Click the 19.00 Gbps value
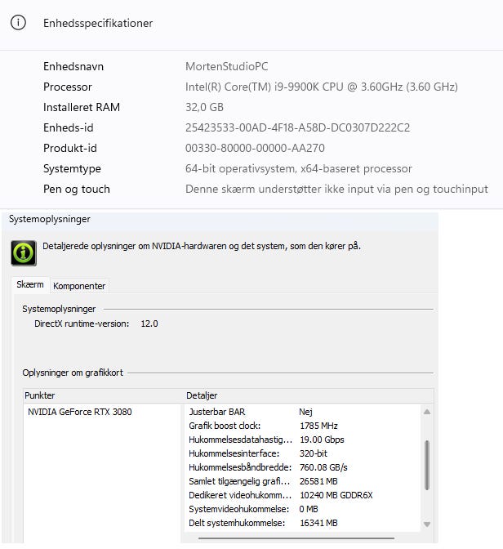 click(322, 440)
